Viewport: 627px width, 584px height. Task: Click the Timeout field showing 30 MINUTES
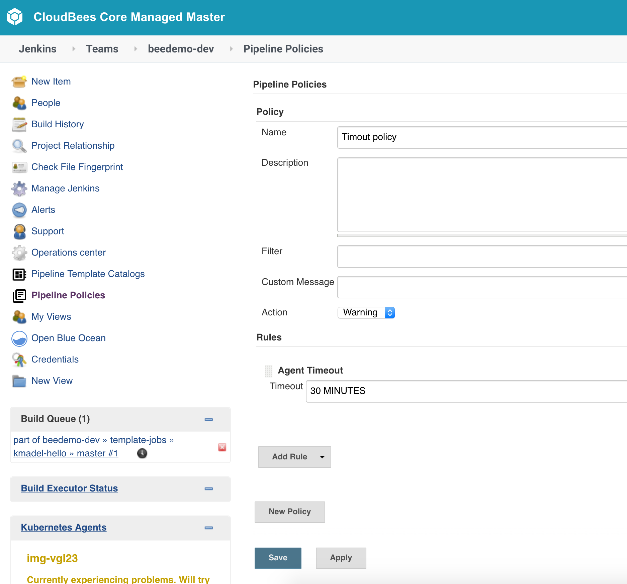coord(466,391)
